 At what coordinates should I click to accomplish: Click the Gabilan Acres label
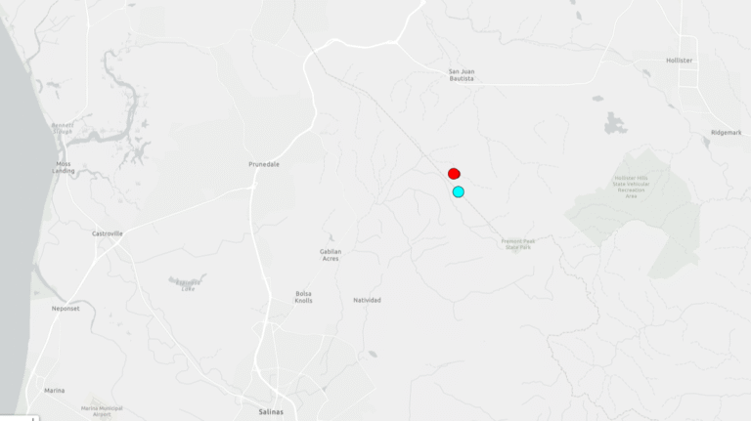[x=331, y=255]
